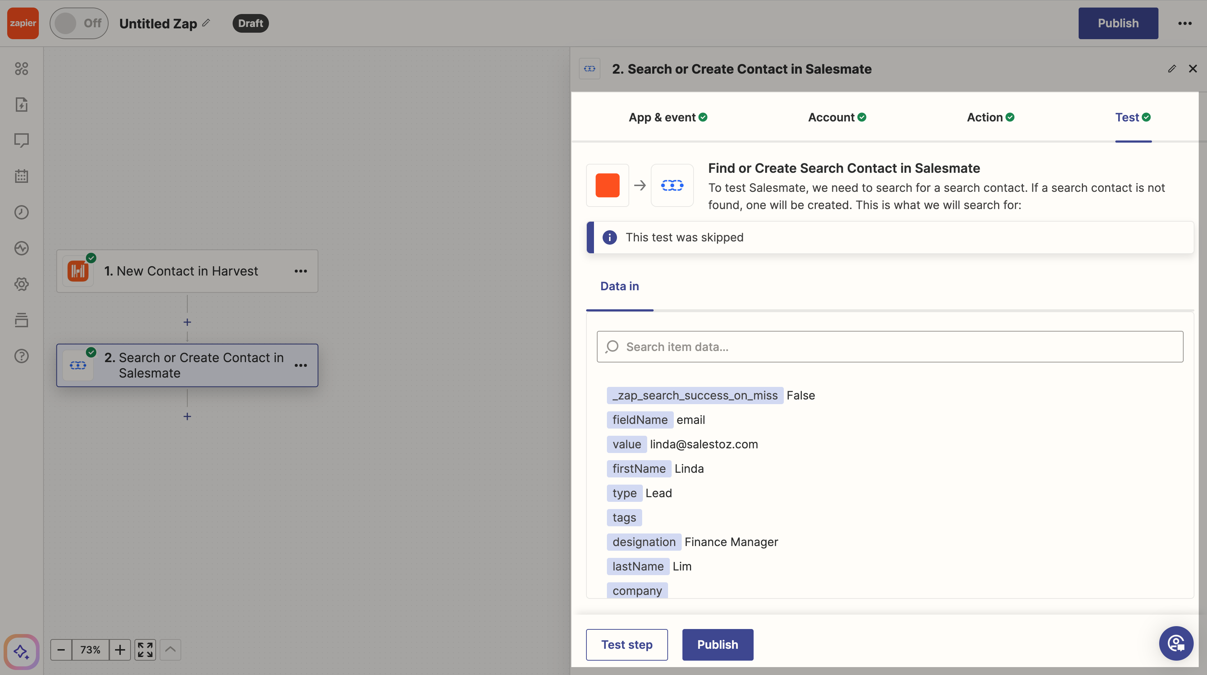Click the Zapier logo home icon

click(x=23, y=23)
